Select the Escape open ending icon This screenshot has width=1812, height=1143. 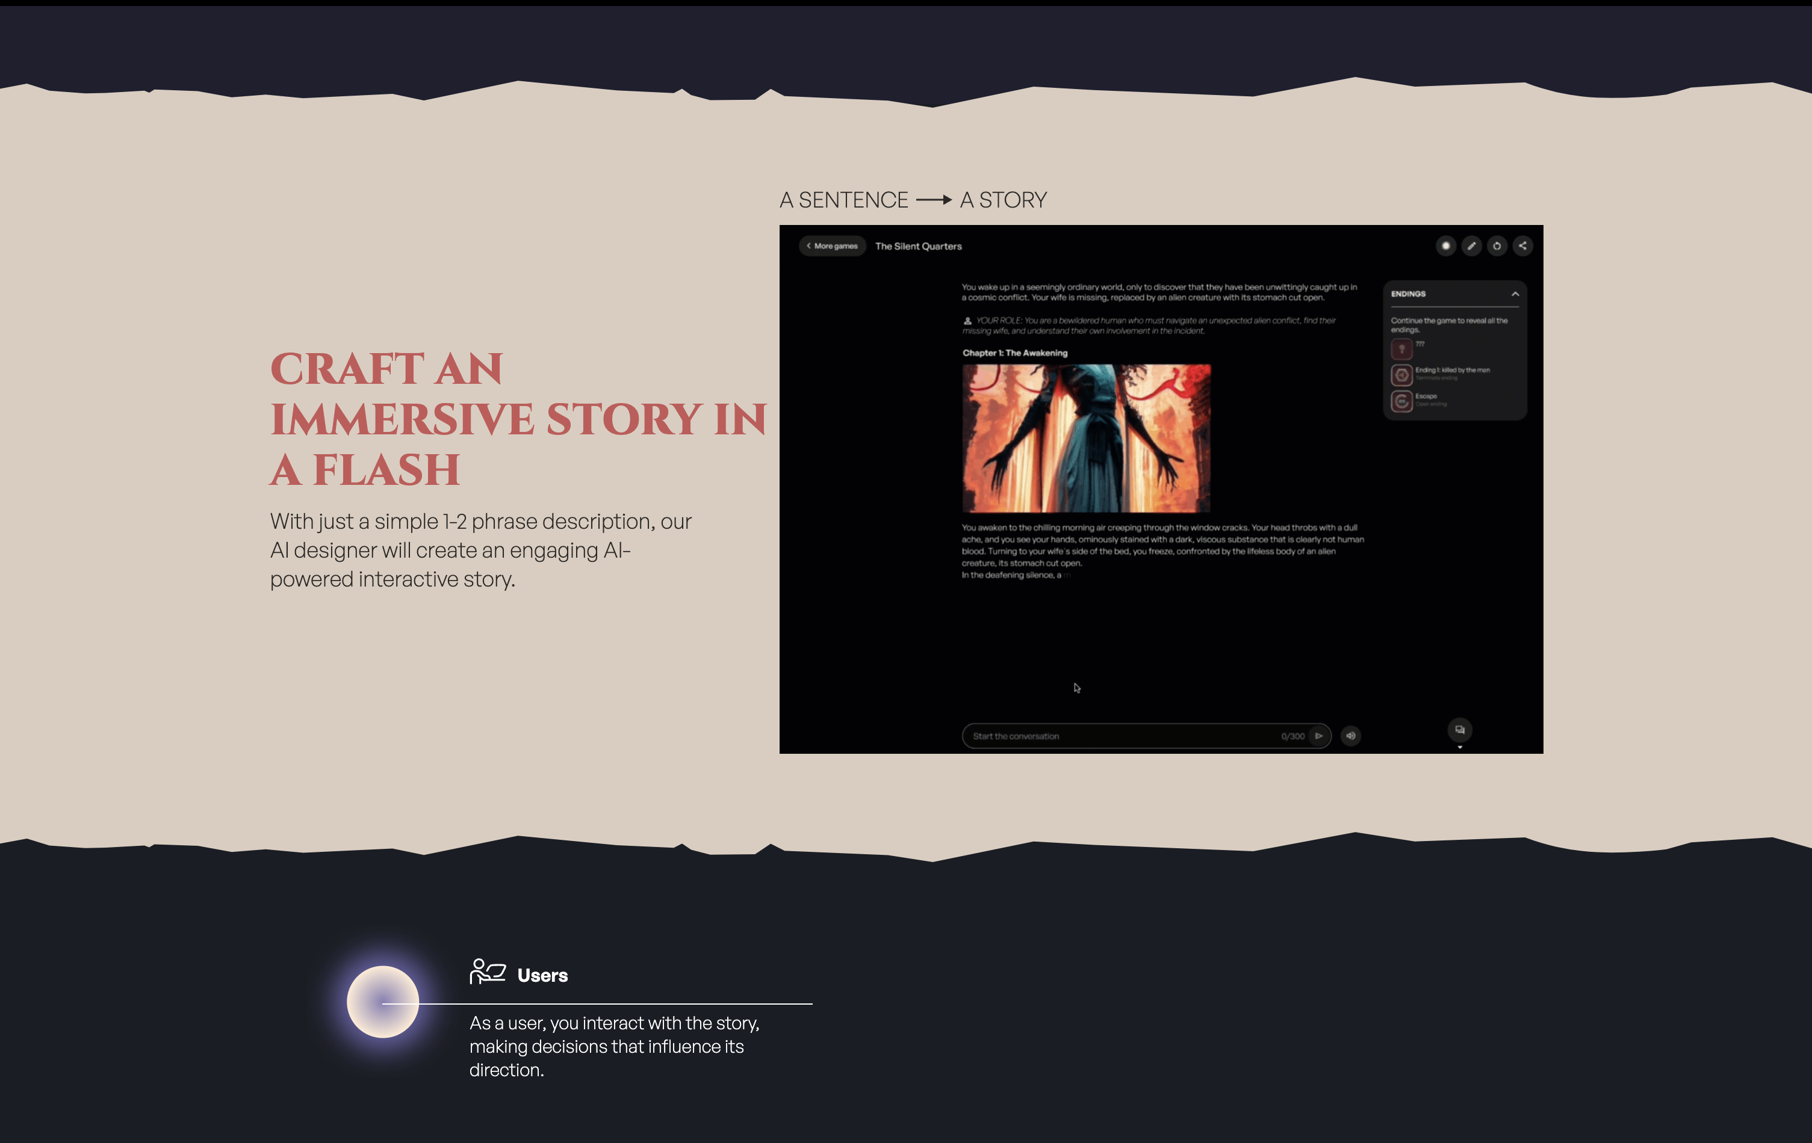[1401, 401]
